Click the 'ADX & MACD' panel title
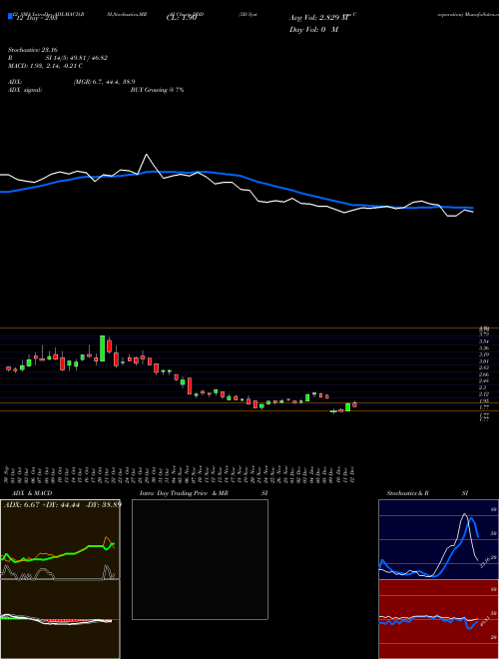Screen dimensions: 499x659 32,493
